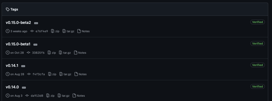This screenshot has width=272, height=101.
Task: Click Notes file icon for v0.15.0-beta1
Action: click(76, 53)
